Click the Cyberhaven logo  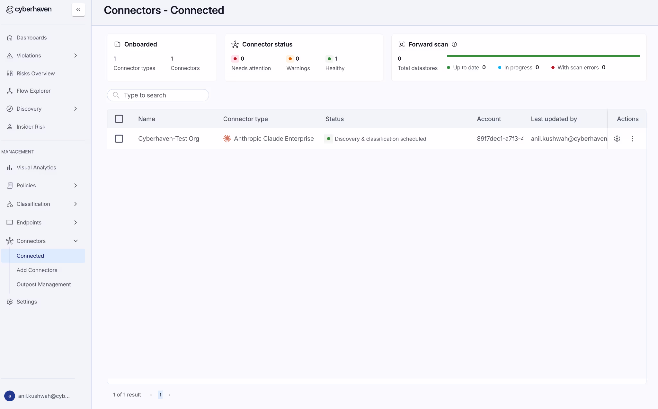point(29,9)
